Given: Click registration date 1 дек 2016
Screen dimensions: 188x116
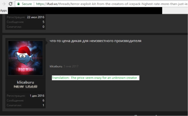Looking at the screenshot, I should click(x=37, y=96).
